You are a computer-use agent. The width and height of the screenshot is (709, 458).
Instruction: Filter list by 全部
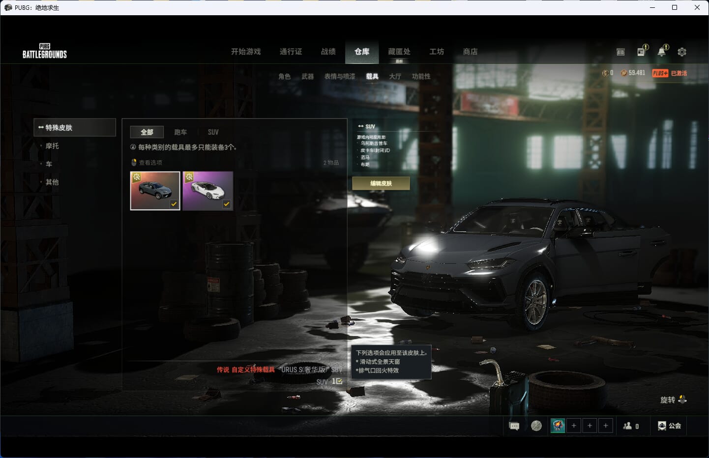[x=147, y=132]
